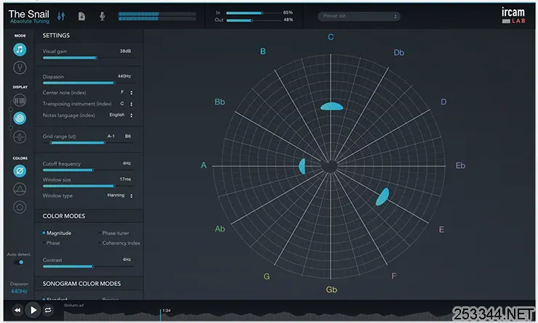
Task: Open the Notes language English selector
Action: click(x=121, y=115)
